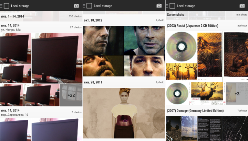
Task: Open camera from the left screen header
Action: point(76,6)
